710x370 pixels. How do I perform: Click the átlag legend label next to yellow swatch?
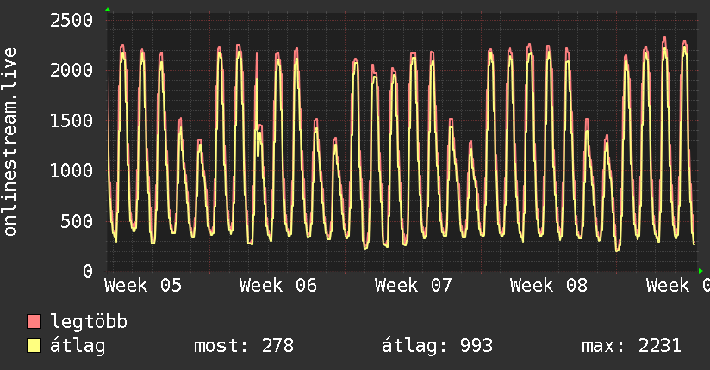click(78, 346)
